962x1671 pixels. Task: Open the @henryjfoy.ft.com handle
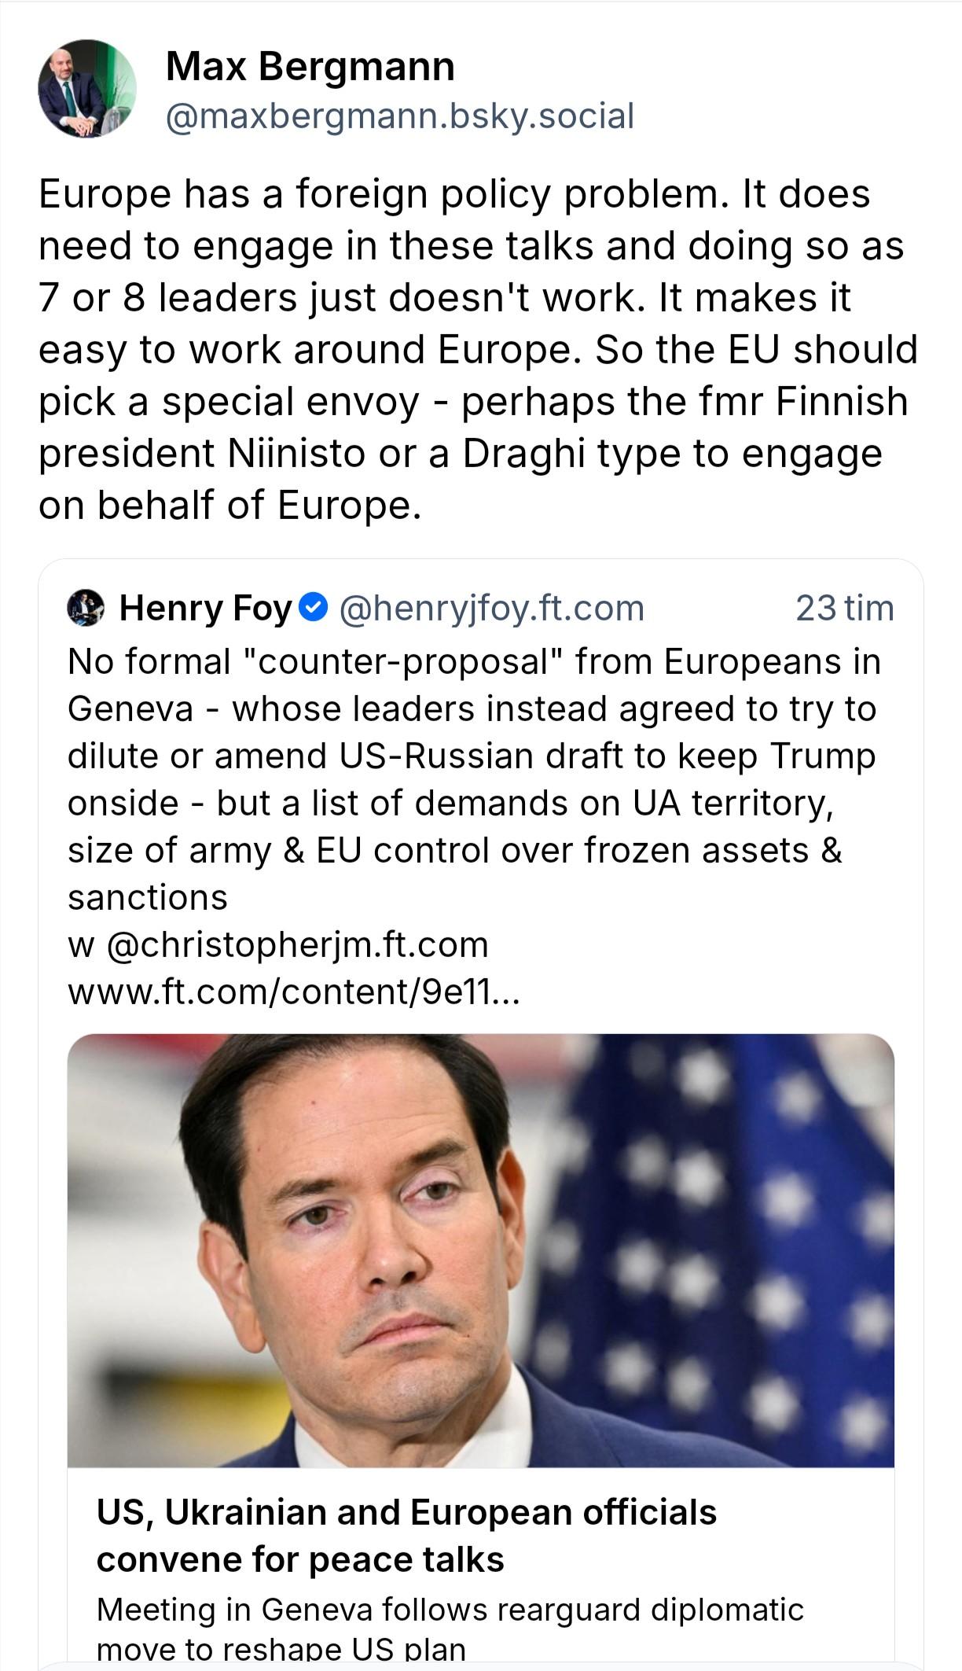pos(491,608)
